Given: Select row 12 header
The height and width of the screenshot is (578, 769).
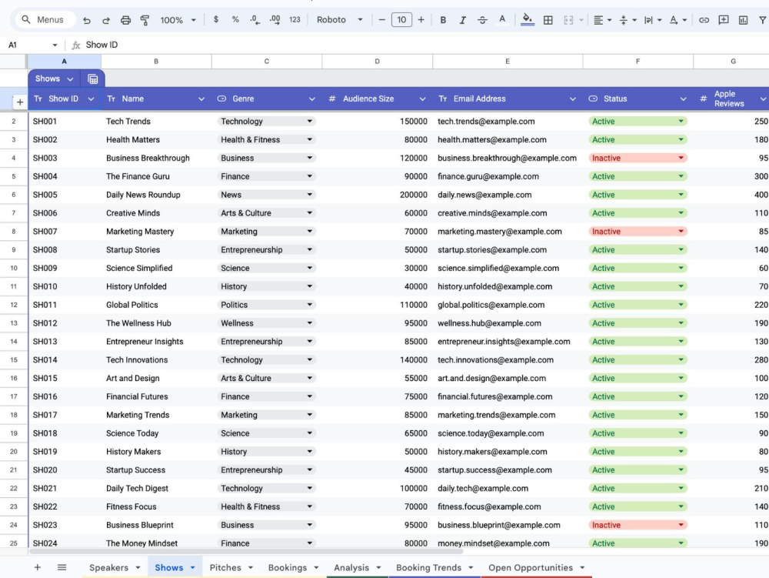Looking at the screenshot, I should (14, 305).
